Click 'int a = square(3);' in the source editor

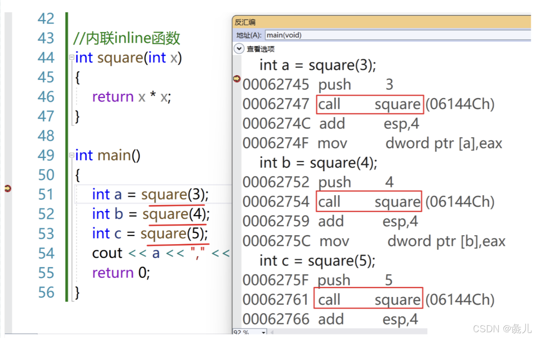tap(150, 195)
